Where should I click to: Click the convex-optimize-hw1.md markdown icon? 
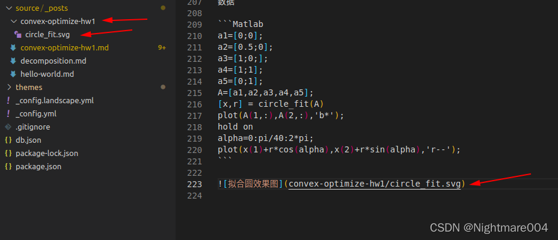point(13,47)
